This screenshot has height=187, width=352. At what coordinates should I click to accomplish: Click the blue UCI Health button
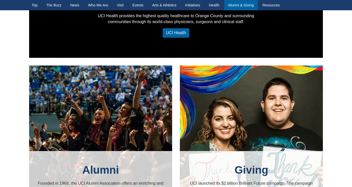[176, 33]
